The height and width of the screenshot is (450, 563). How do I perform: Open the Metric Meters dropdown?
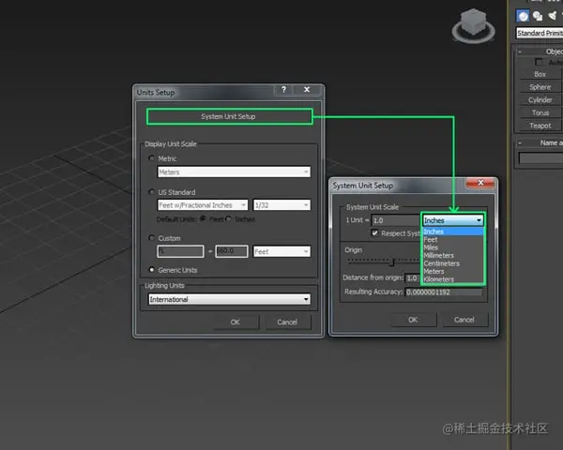(234, 172)
